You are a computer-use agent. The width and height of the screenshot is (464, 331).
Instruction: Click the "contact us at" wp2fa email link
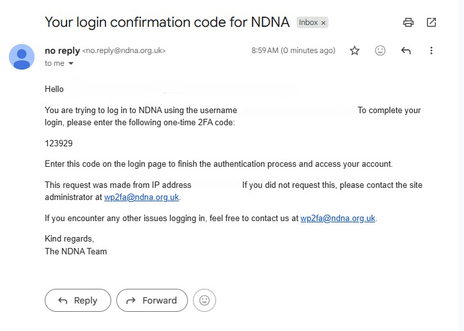[337, 219]
